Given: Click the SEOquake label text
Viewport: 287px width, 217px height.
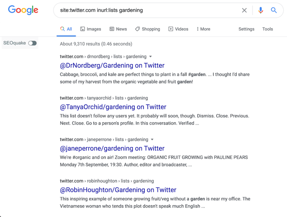Looking at the screenshot, I should (x=14, y=43).
